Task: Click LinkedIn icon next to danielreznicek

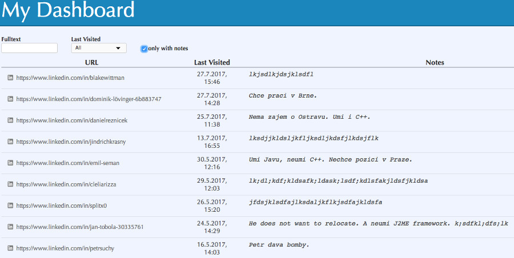Action: [10, 120]
